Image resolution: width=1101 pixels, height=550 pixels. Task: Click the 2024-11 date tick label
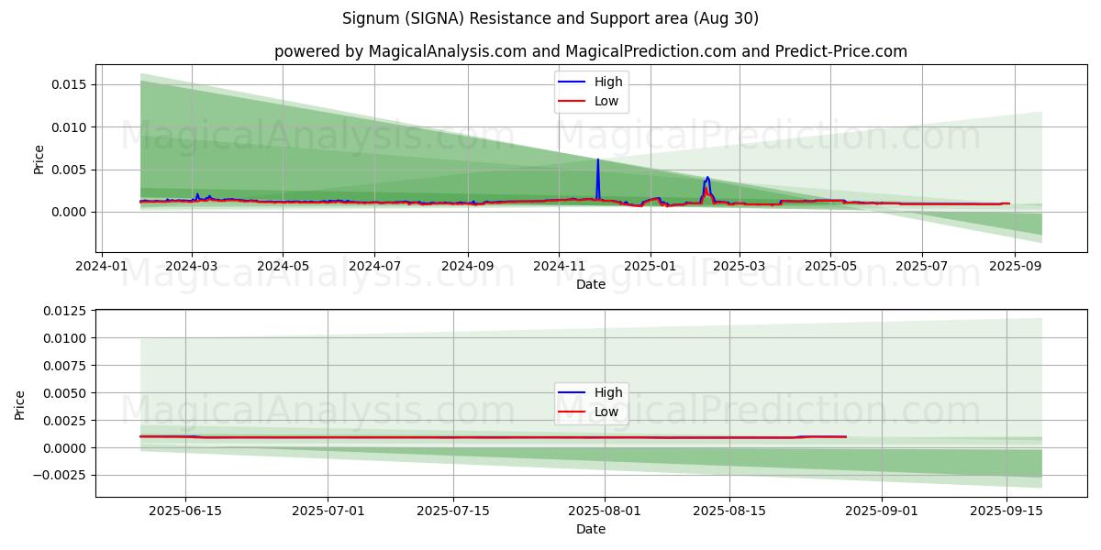tap(559, 267)
